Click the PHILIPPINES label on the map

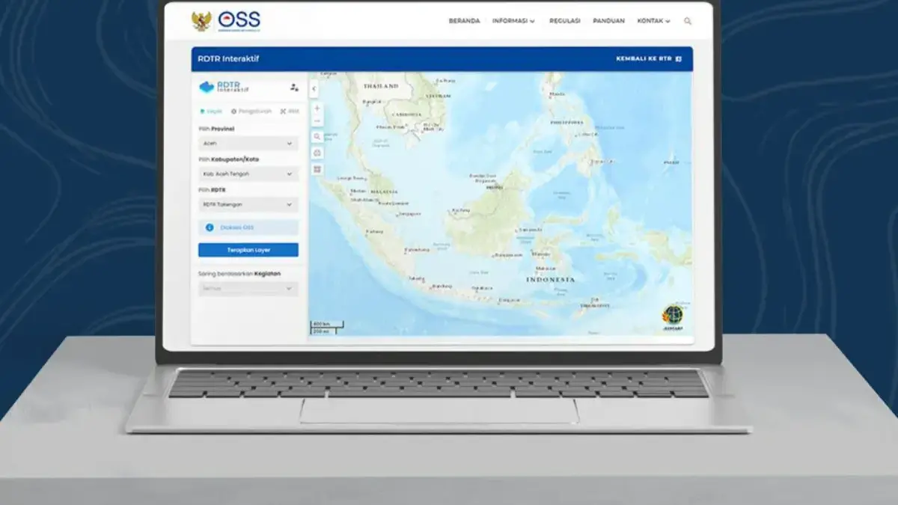point(566,121)
